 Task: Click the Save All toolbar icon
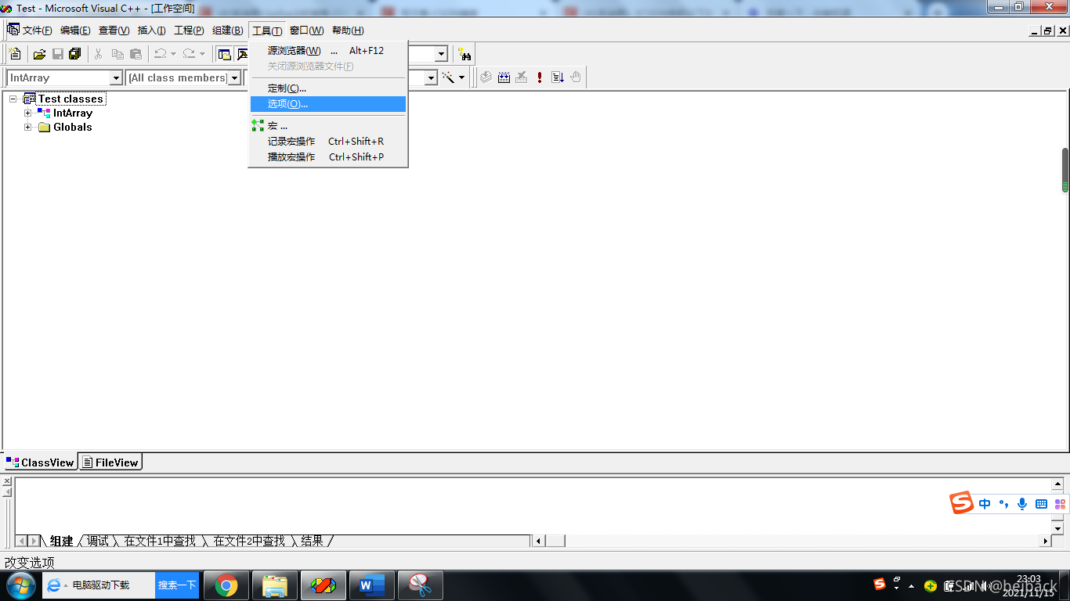pyautogui.click(x=75, y=54)
